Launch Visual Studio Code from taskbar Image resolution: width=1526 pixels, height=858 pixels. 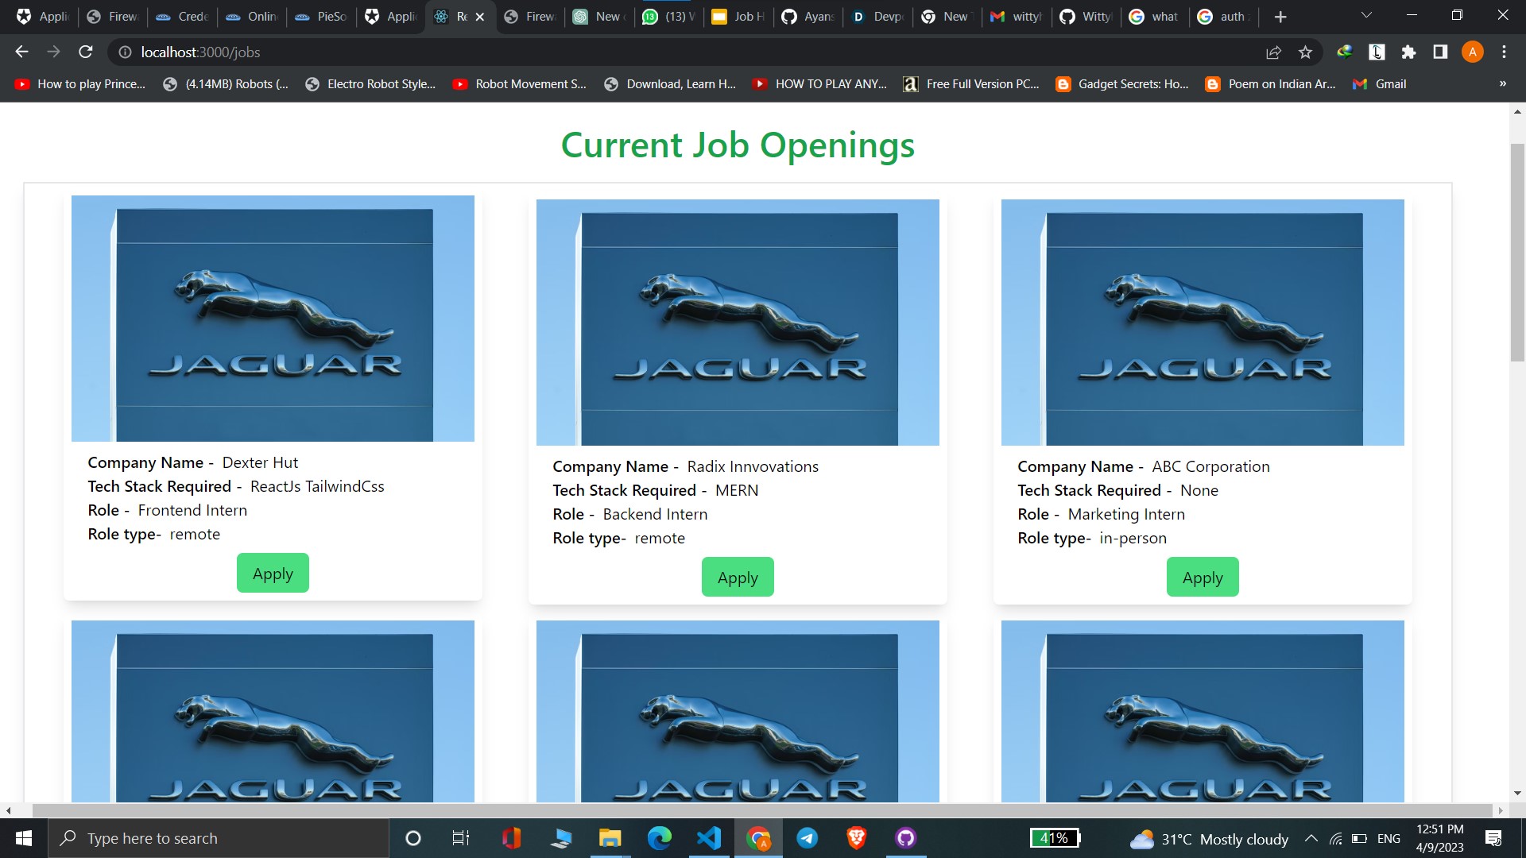(x=708, y=838)
